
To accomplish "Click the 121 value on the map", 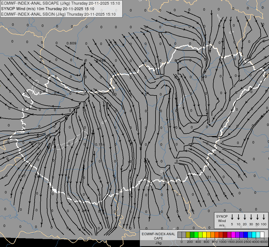I will click(x=209, y=177).
